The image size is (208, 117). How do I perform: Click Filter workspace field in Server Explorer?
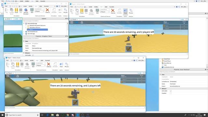tap(45, 21)
